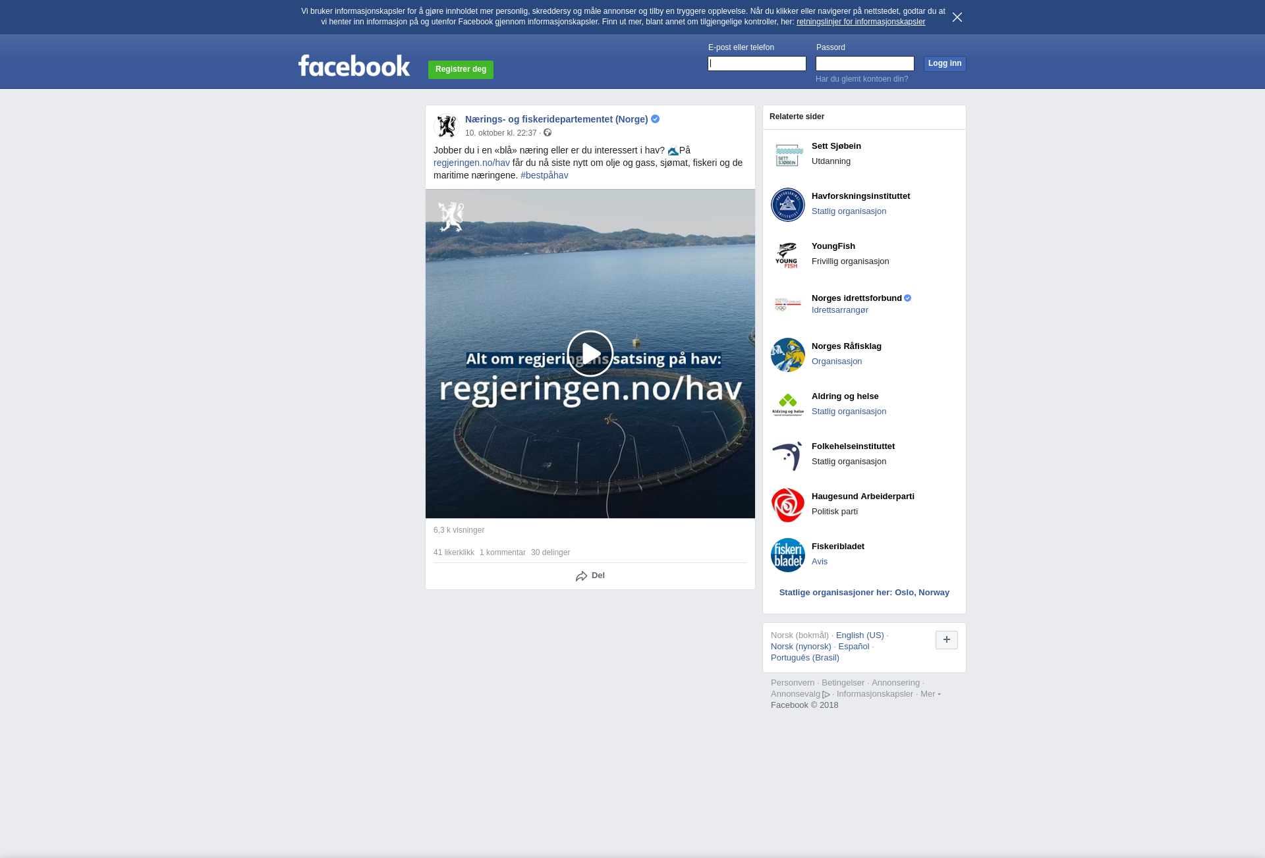
Task: Open the post timestamp 10. oktober kl. 22:37
Action: tap(501, 133)
